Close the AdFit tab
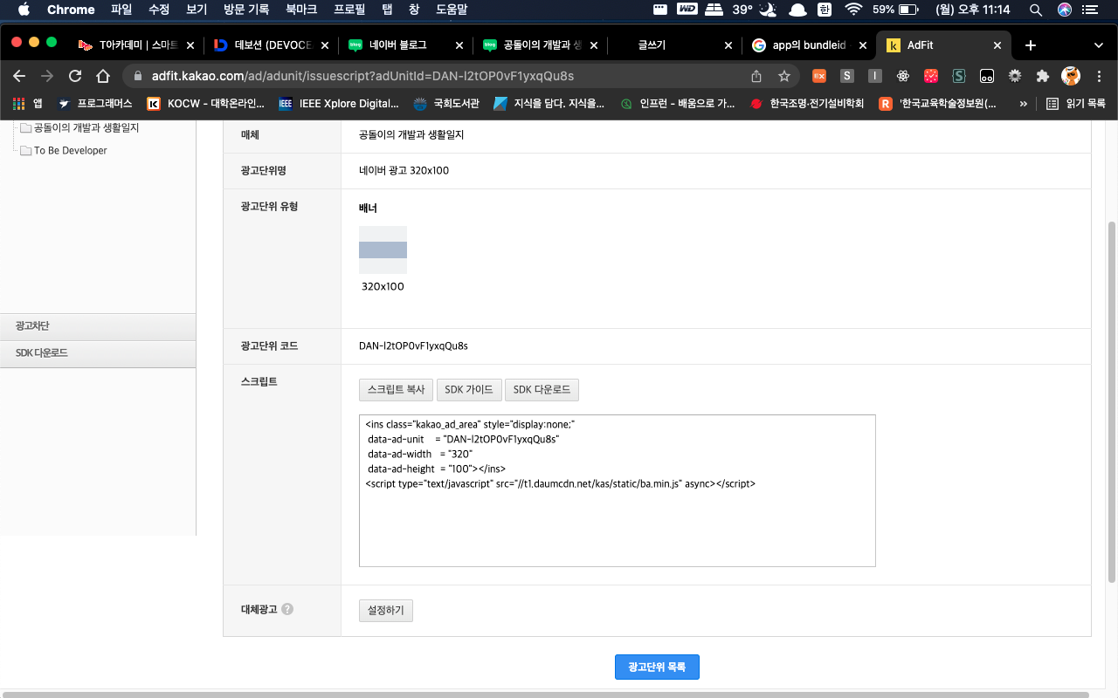1118x698 pixels. tap(997, 45)
